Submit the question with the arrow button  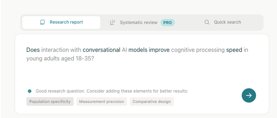249,95
